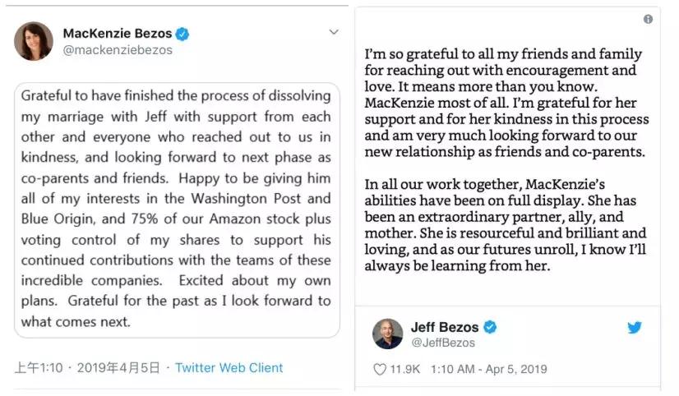Click the Twitter Web Client link
This screenshot has width=679, height=396.
229,368
